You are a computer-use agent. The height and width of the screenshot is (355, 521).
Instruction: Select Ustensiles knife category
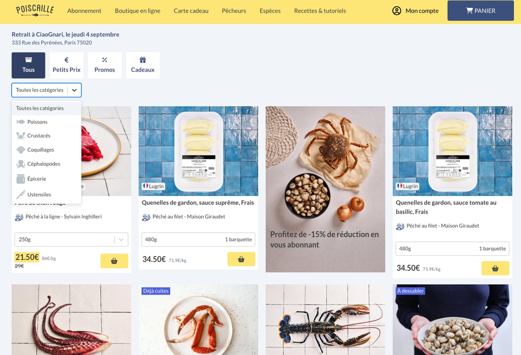pos(47,194)
